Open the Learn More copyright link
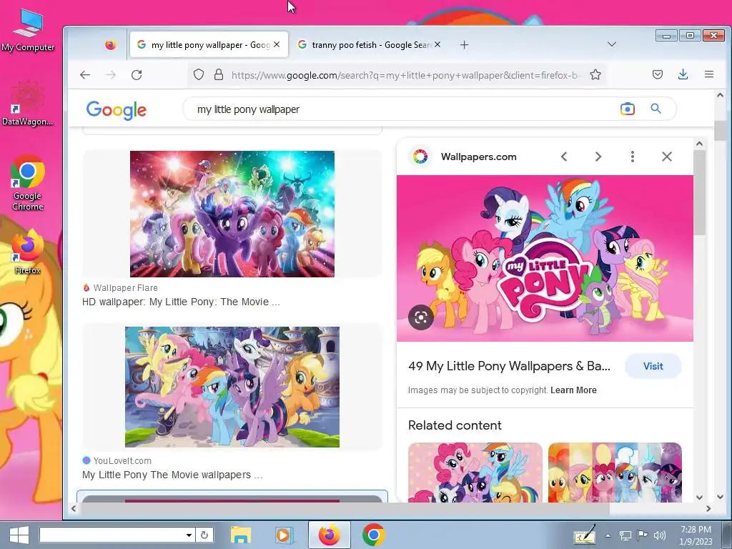 point(573,390)
